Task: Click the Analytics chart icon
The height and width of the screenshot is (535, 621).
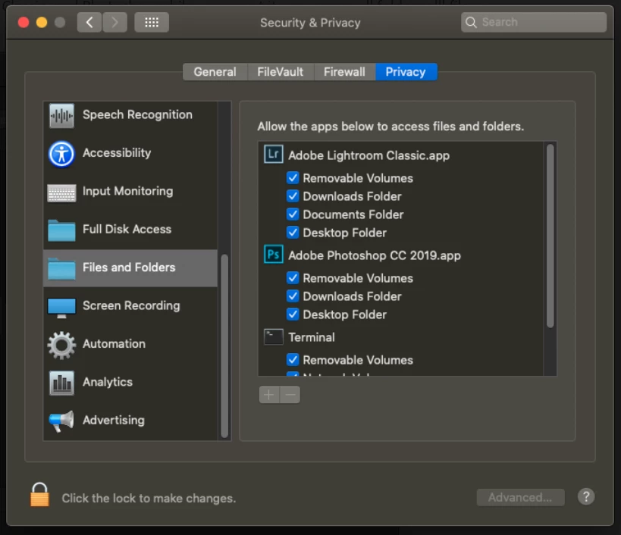Action: [x=61, y=383]
